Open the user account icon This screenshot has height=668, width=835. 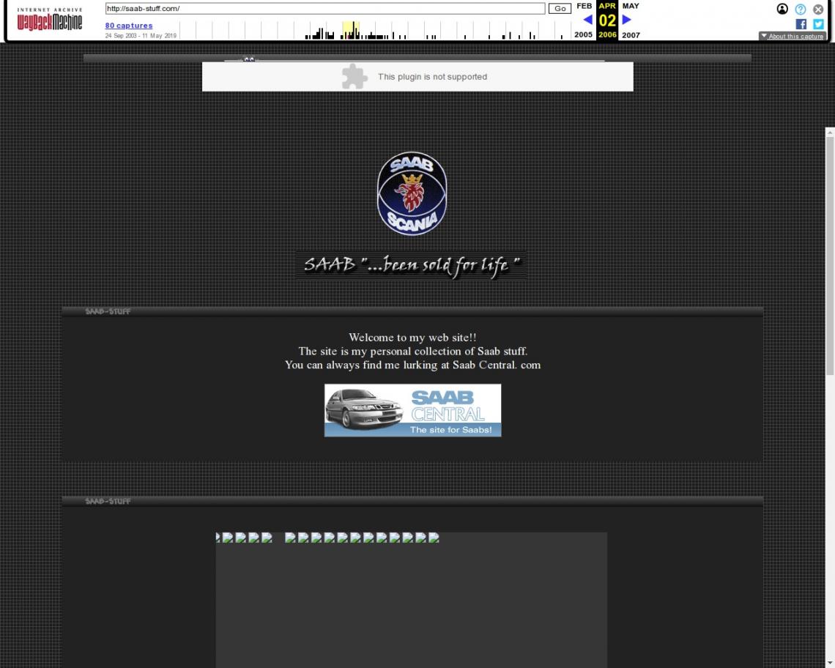tap(782, 9)
